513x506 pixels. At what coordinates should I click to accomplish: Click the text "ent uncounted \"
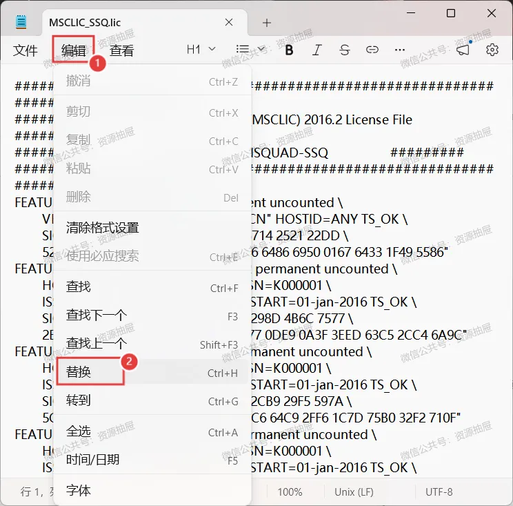296,203
